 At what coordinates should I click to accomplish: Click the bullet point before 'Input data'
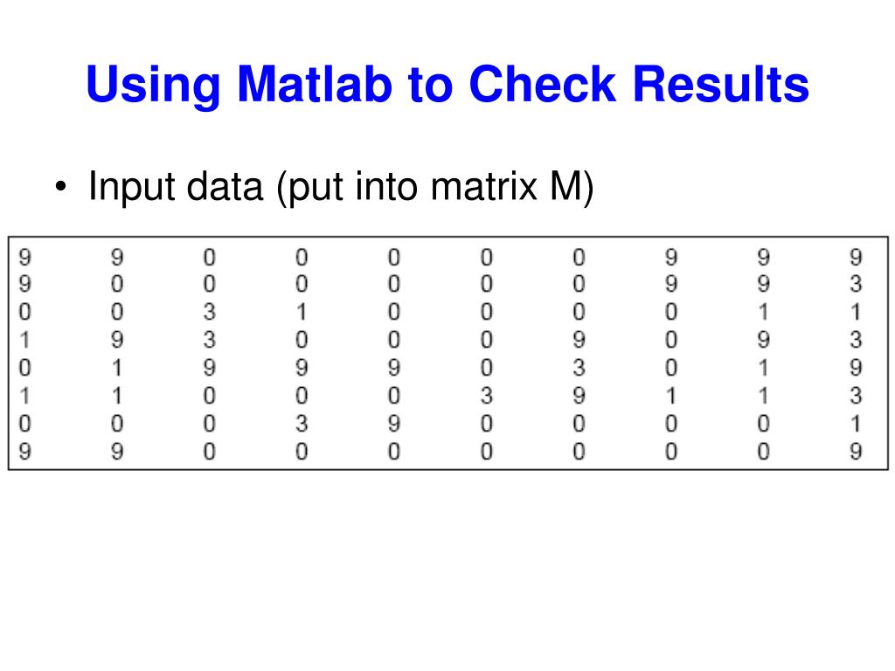tap(60, 189)
